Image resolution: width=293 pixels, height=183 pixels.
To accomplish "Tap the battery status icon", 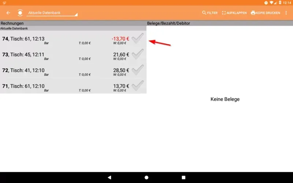I will pos(280,3).
